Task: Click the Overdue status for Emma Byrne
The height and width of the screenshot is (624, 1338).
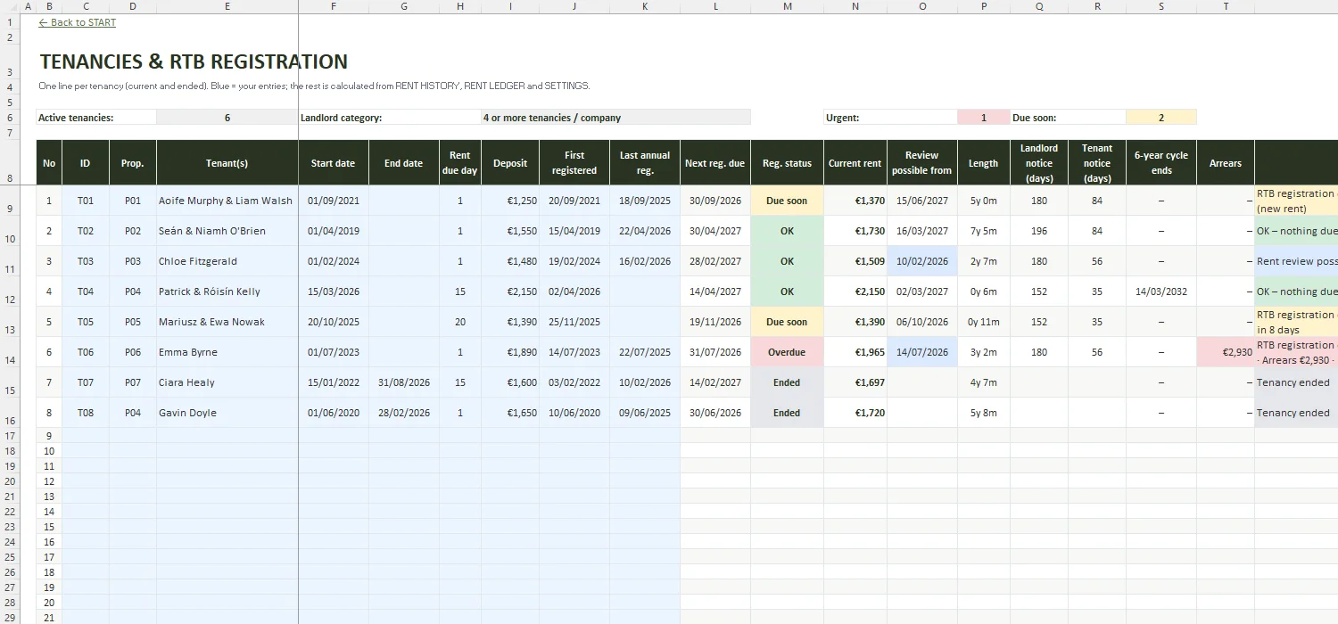Action: click(787, 352)
